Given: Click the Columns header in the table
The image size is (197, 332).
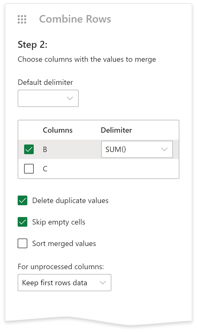Looking at the screenshot, I should [58, 130].
